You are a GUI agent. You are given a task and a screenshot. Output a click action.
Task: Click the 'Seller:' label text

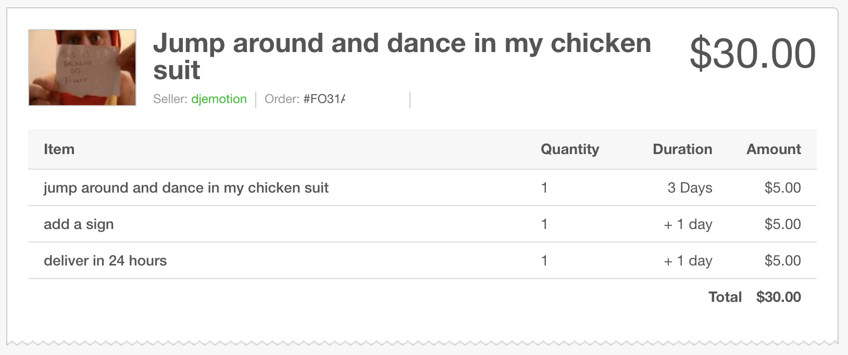pos(170,99)
